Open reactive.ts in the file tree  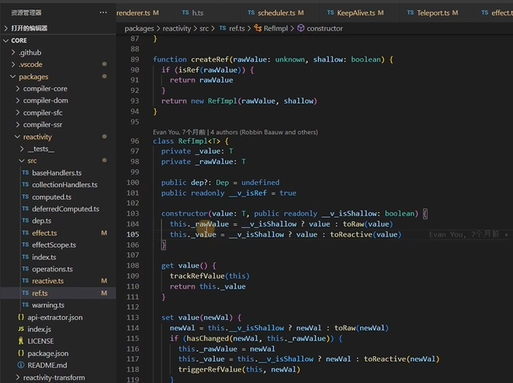[48, 281]
